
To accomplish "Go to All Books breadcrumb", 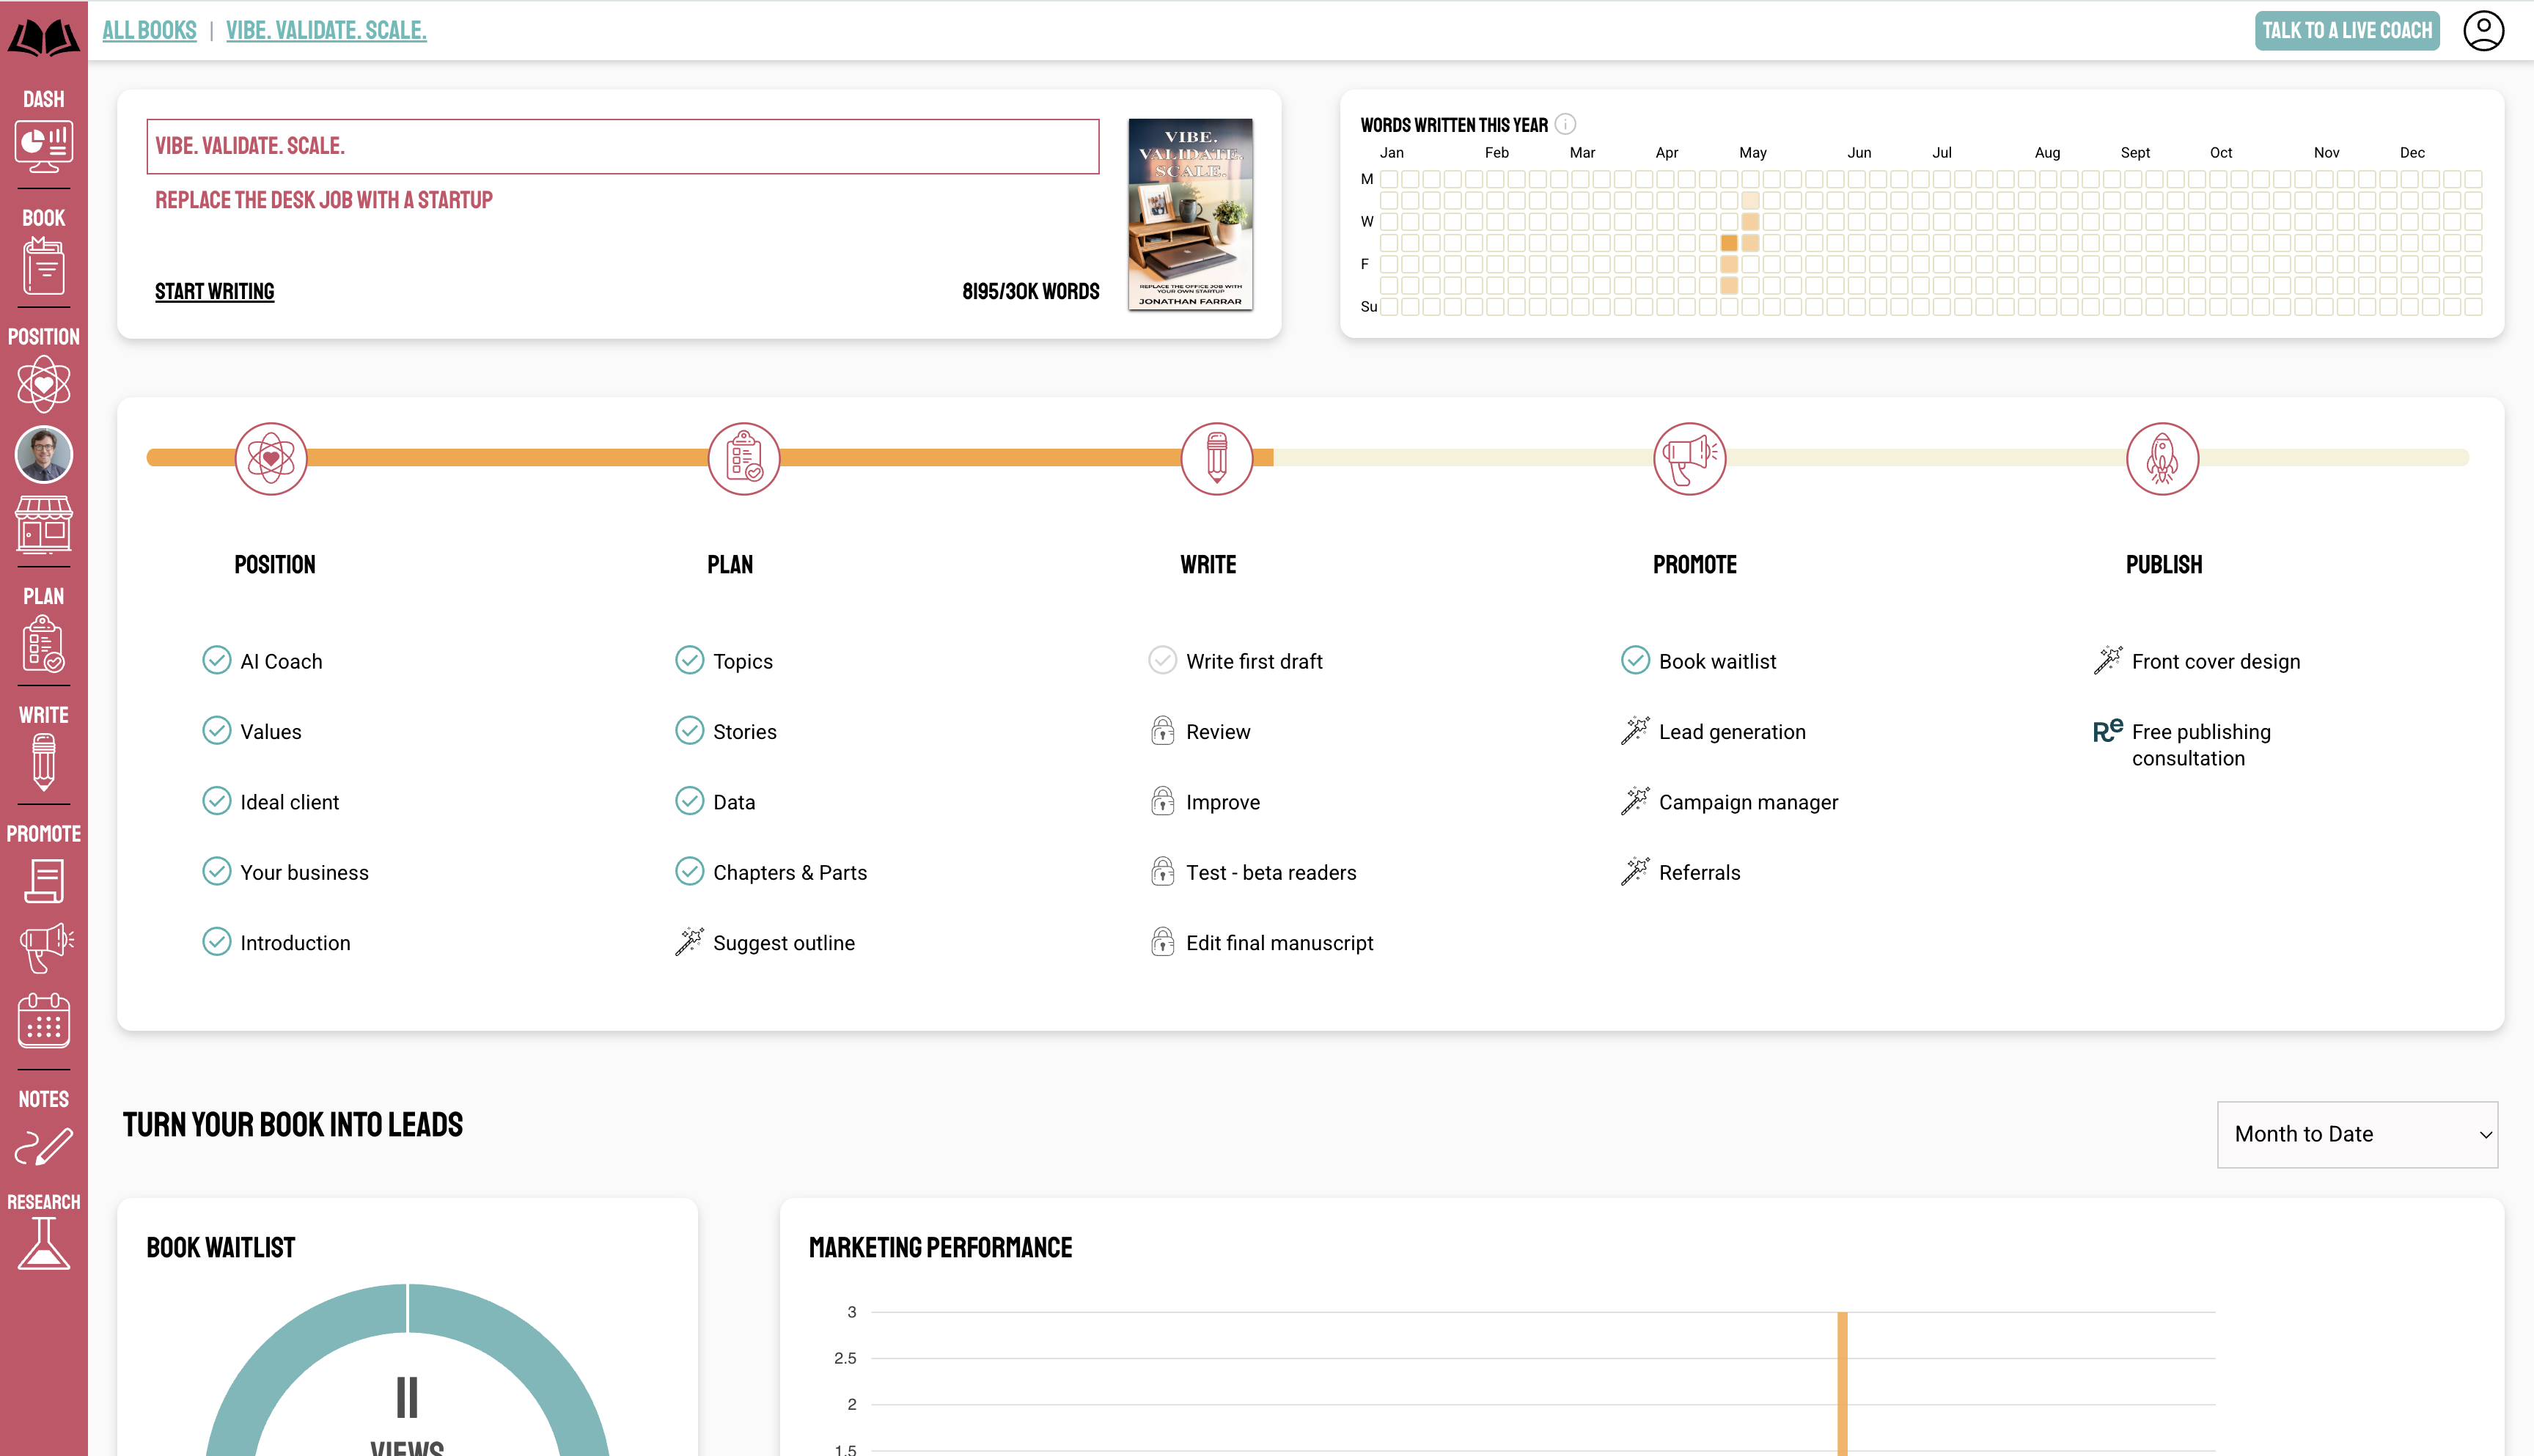I will 149,30.
